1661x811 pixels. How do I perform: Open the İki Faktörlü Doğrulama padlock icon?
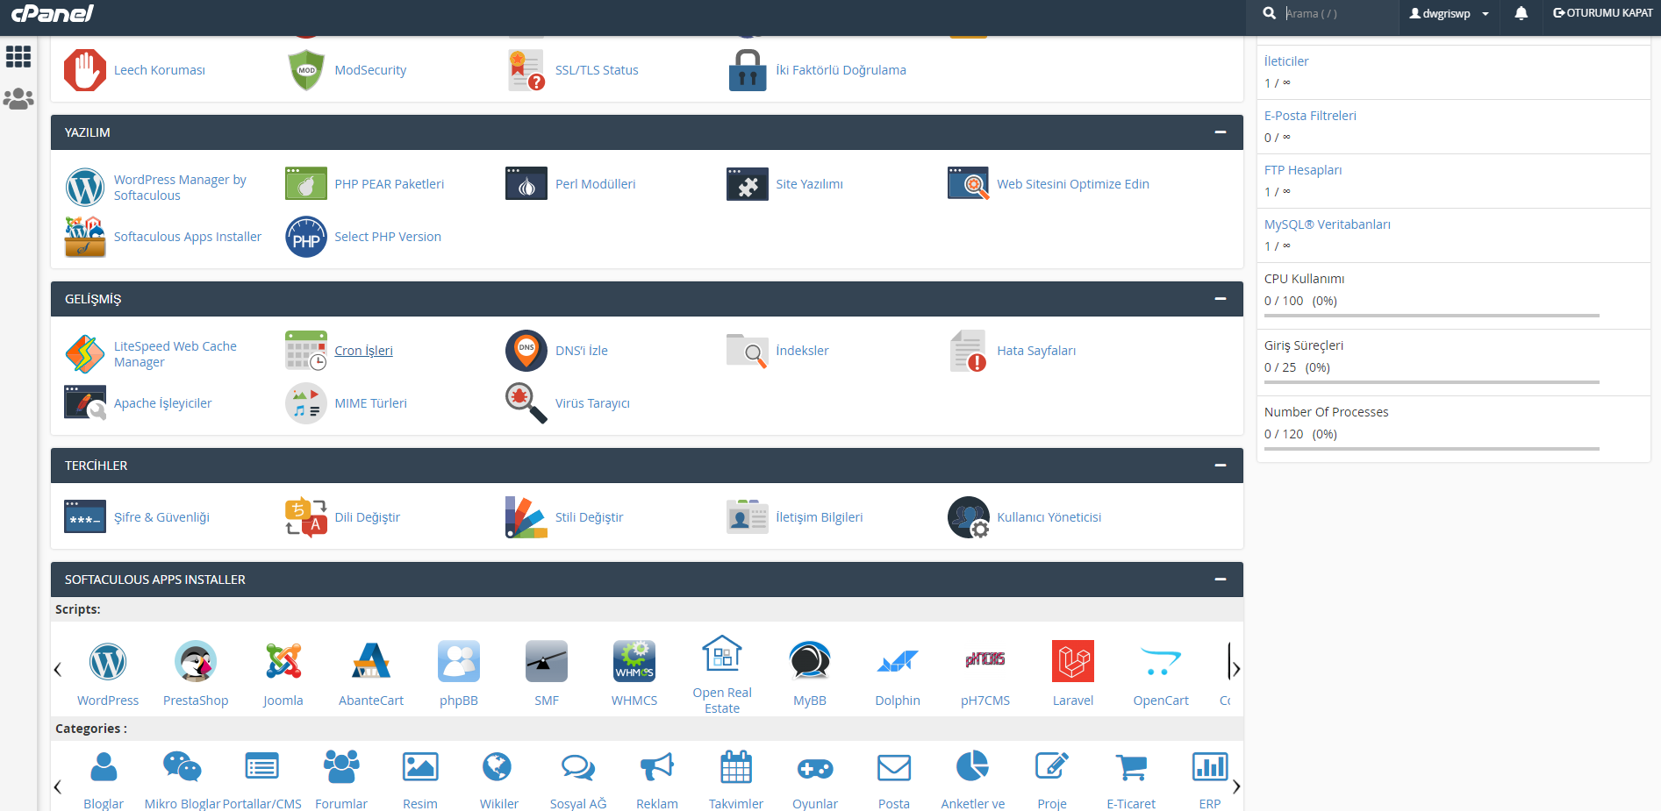point(748,70)
